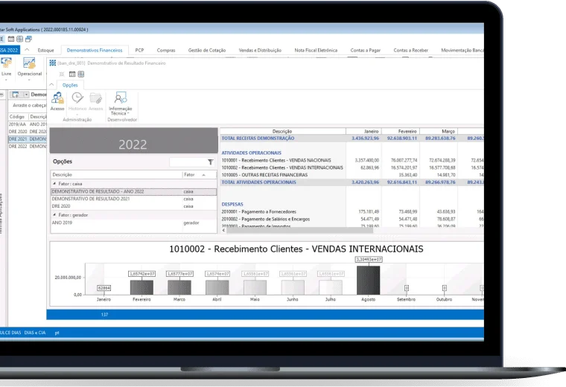Image resolution: width=566 pixels, height=387 pixels.
Task: Collapse the main ribbon with the chevron
Action: click(x=27, y=50)
